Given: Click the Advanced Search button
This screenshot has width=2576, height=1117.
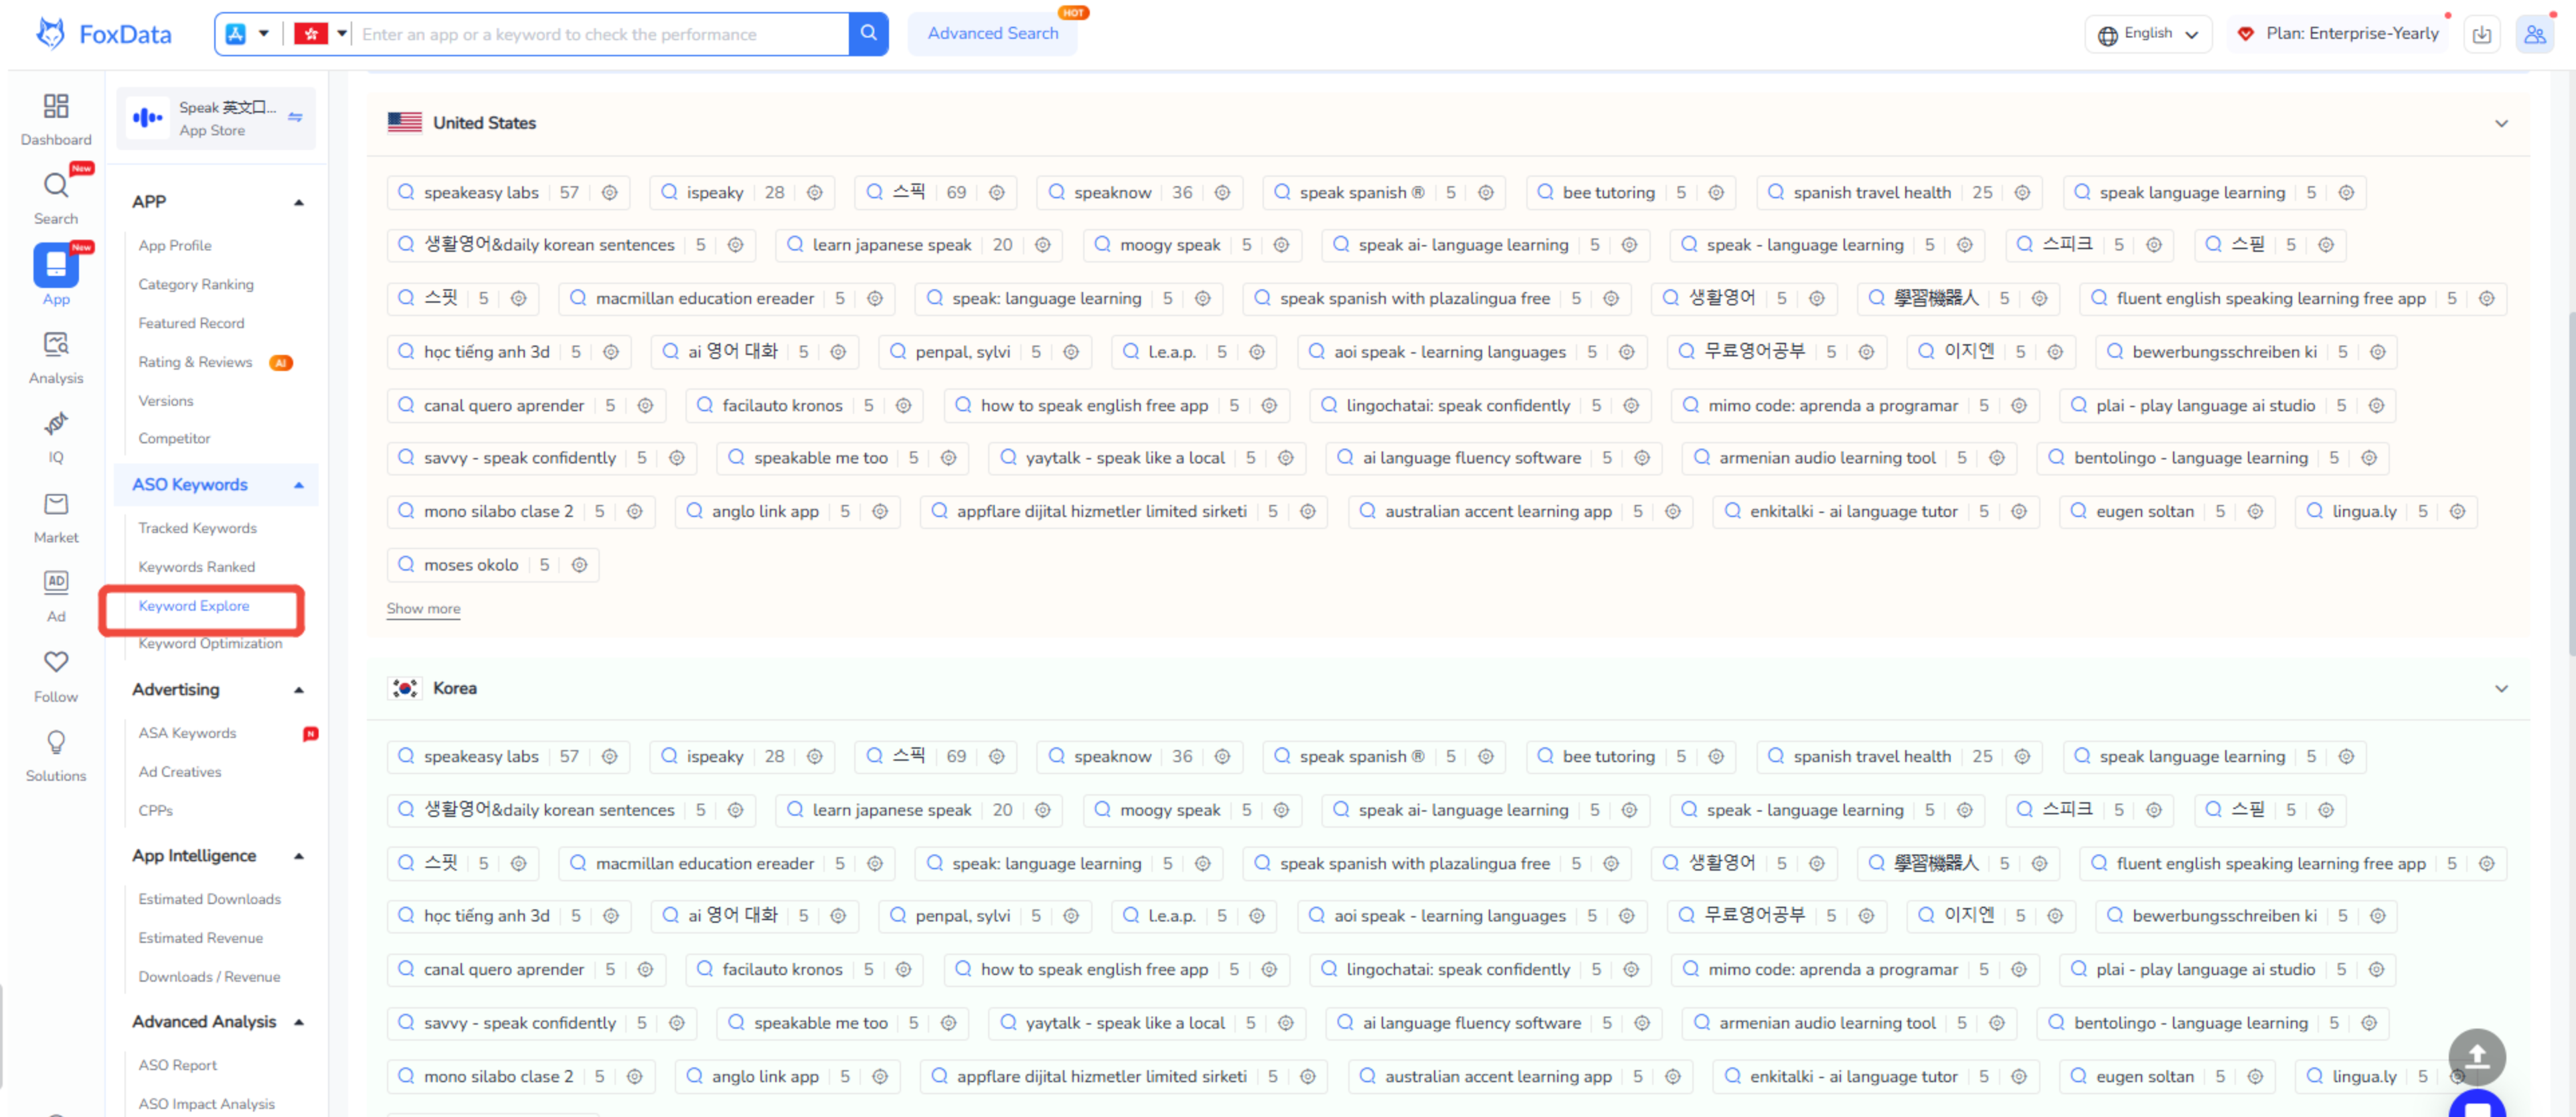Looking at the screenshot, I should pyautogui.click(x=992, y=34).
